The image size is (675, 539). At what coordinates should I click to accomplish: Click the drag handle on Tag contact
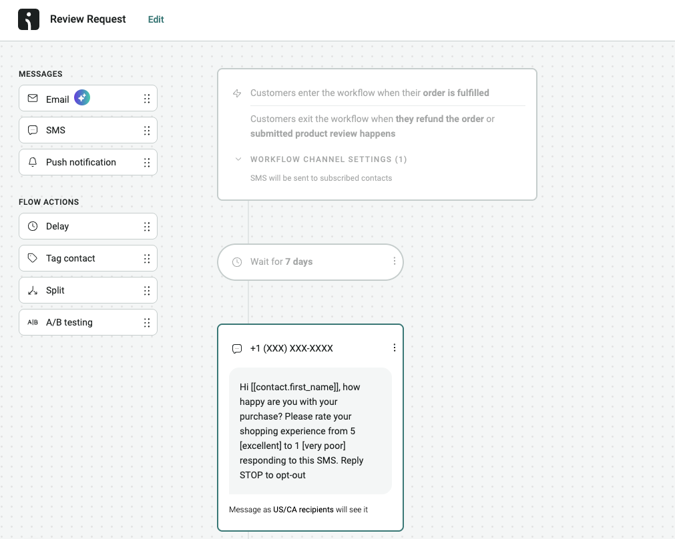coord(147,259)
